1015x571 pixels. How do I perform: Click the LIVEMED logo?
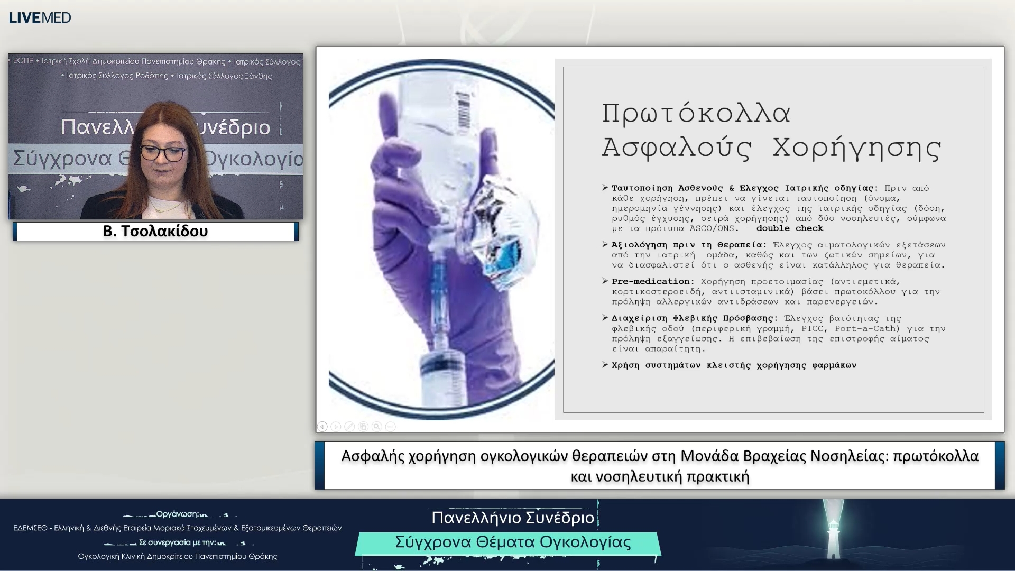tap(40, 17)
